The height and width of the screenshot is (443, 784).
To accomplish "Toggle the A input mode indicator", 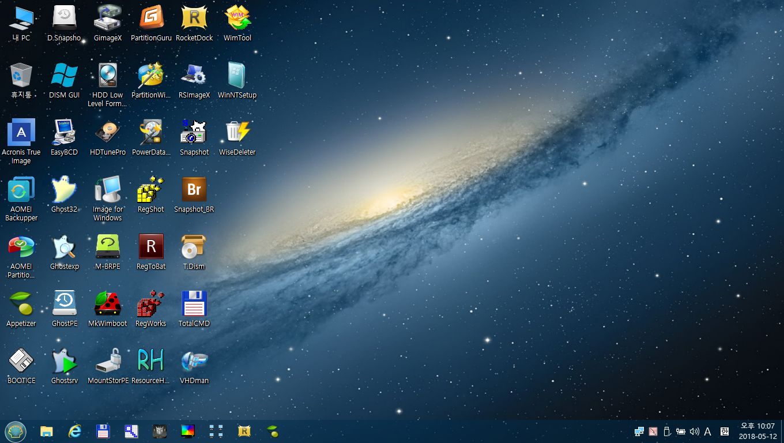I will point(708,431).
